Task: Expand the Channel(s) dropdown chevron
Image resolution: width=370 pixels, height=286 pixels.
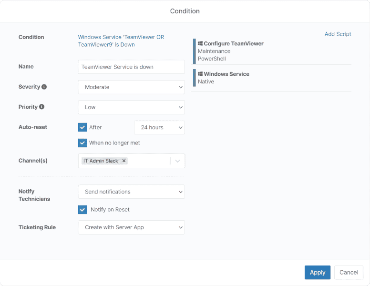Action: 178,161
